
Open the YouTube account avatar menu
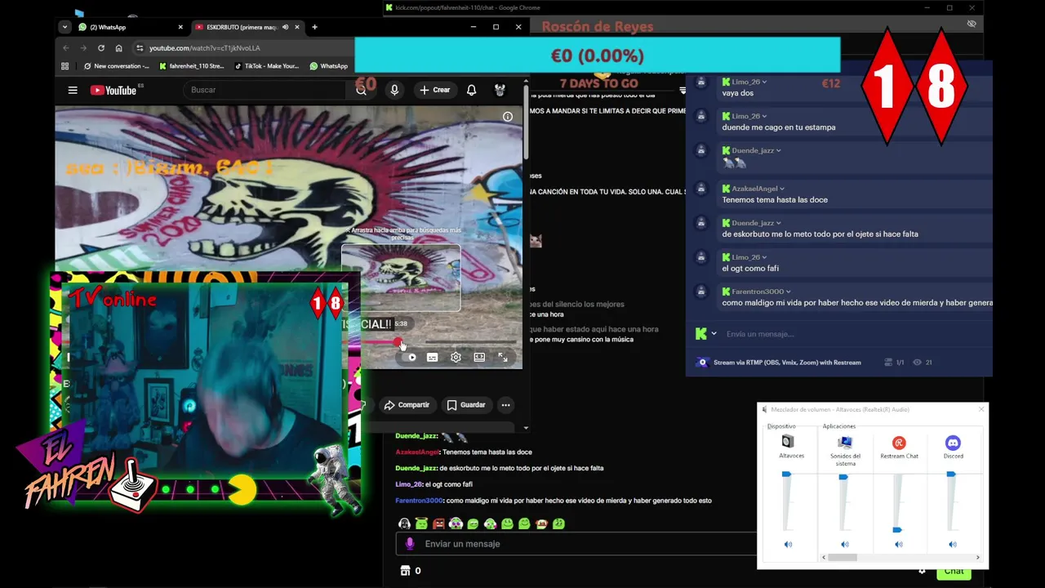pos(500,90)
